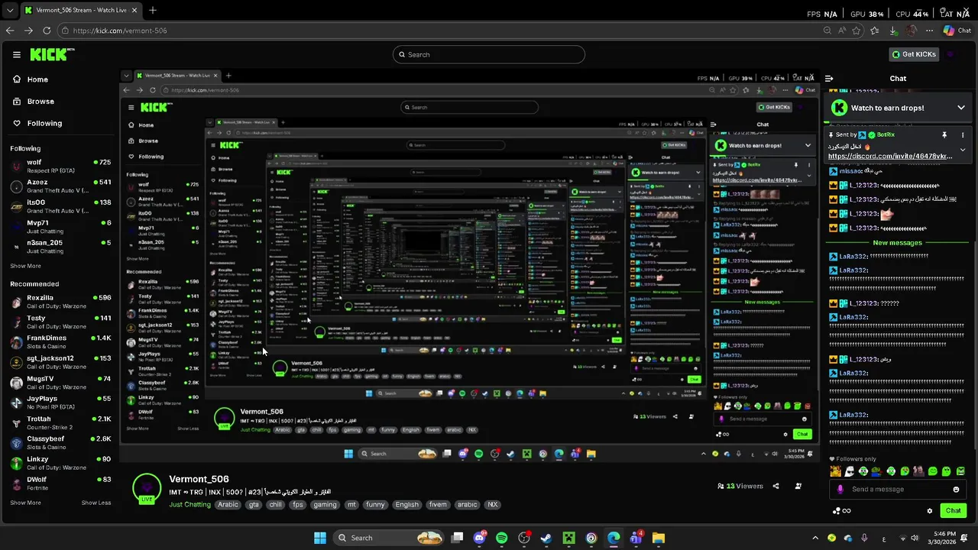Open the Just Chatting category link
Image resolution: width=978 pixels, height=550 pixels.
tap(189, 505)
